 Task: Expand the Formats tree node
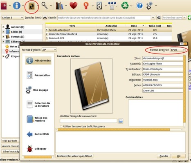click(x=3, y=37)
